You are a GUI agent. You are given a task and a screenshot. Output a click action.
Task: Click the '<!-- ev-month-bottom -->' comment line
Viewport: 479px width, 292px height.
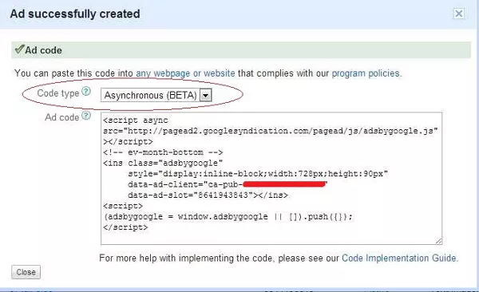pos(163,152)
